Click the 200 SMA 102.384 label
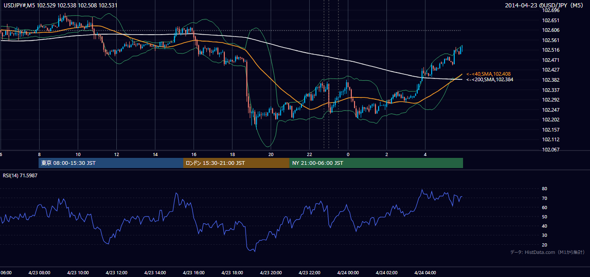The image size is (590, 277). pyautogui.click(x=489, y=79)
